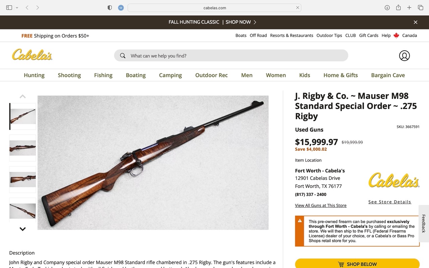Image resolution: width=429 pixels, height=268 pixels.
Task: Open Safari downloads icon
Action: point(387,8)
